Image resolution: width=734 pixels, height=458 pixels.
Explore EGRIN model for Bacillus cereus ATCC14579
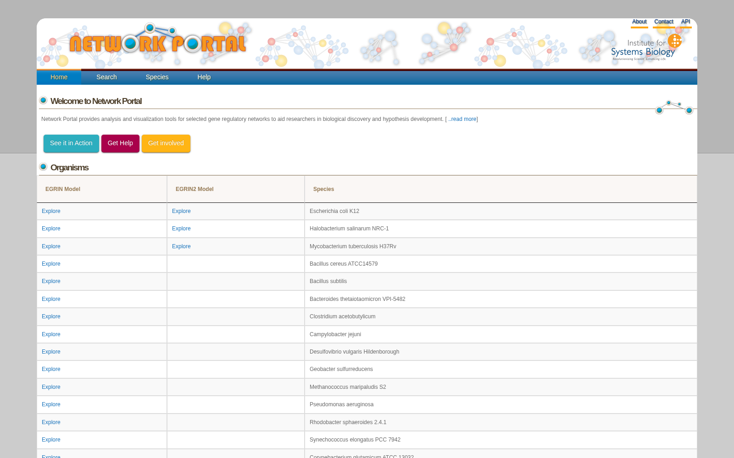click(x=51, y=264)
